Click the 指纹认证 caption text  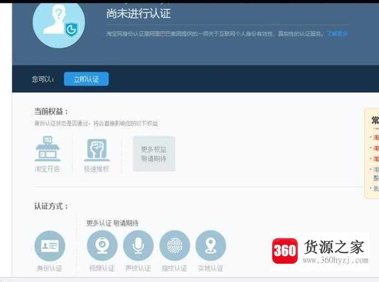(x=174, y=268)
